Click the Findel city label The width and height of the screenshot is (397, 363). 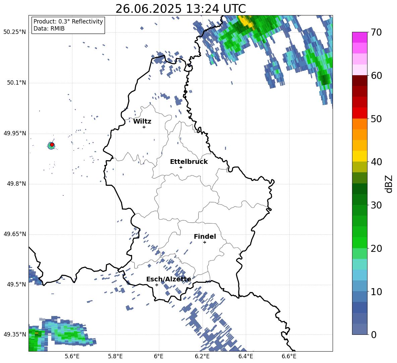[205, 236]
